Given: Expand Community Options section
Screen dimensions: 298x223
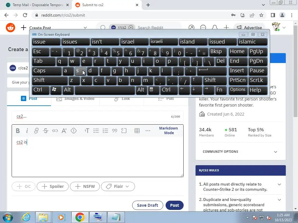Looking at the screenshot, I should pyautogui.click(x=240, y=152).
